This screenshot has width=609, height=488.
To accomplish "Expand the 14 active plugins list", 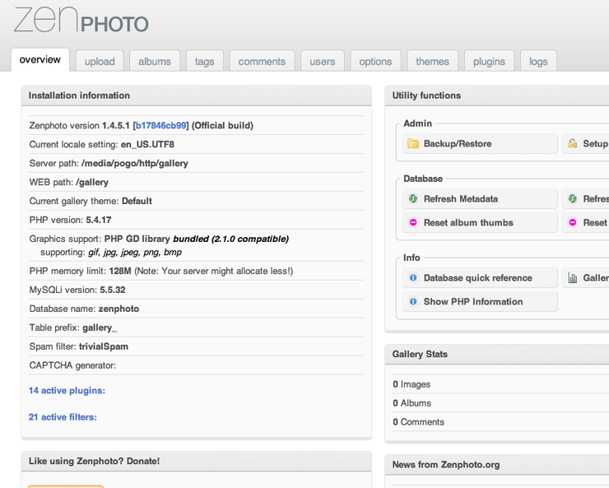I will coord(67,390).
